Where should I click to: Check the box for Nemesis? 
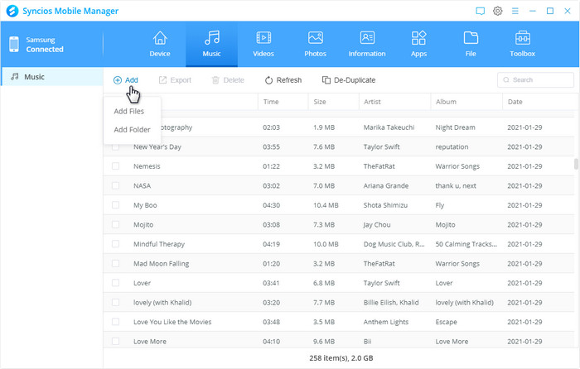[x=116, y=166]
